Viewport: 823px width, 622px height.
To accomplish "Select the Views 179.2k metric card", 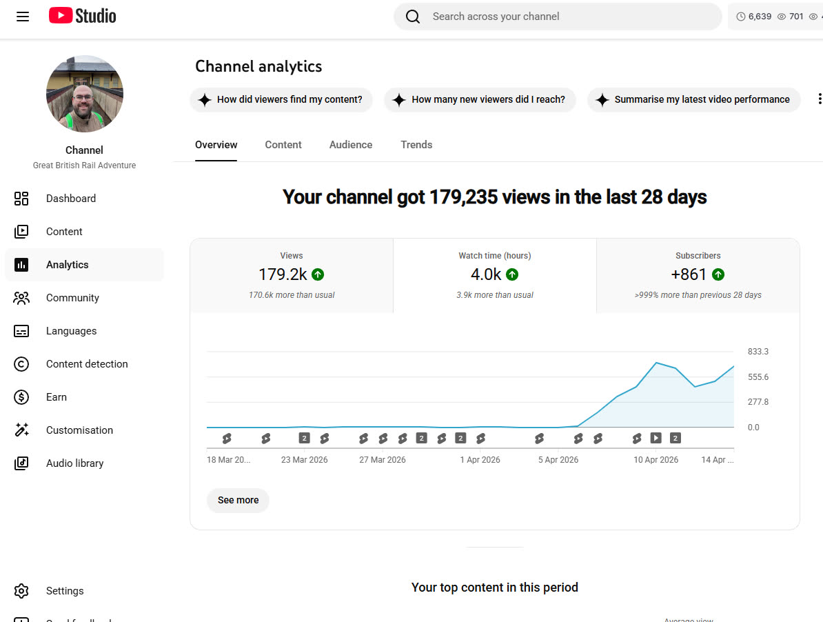I will pyautogui.click(x=292, y=276).
